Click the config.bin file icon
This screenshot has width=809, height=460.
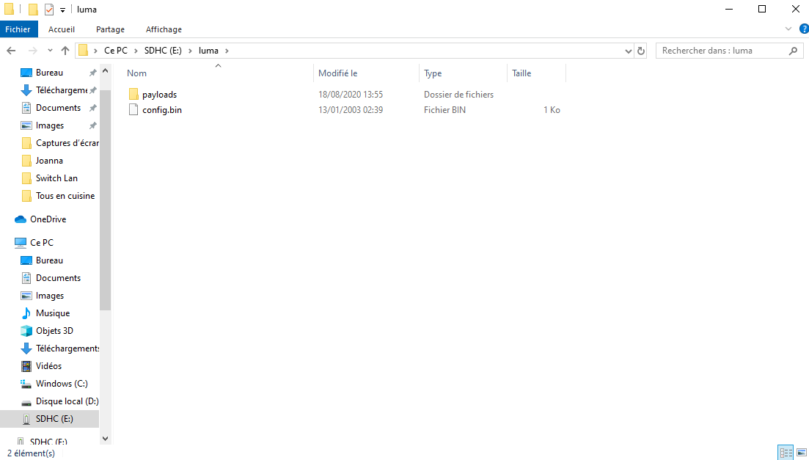[x=133, y=109]
